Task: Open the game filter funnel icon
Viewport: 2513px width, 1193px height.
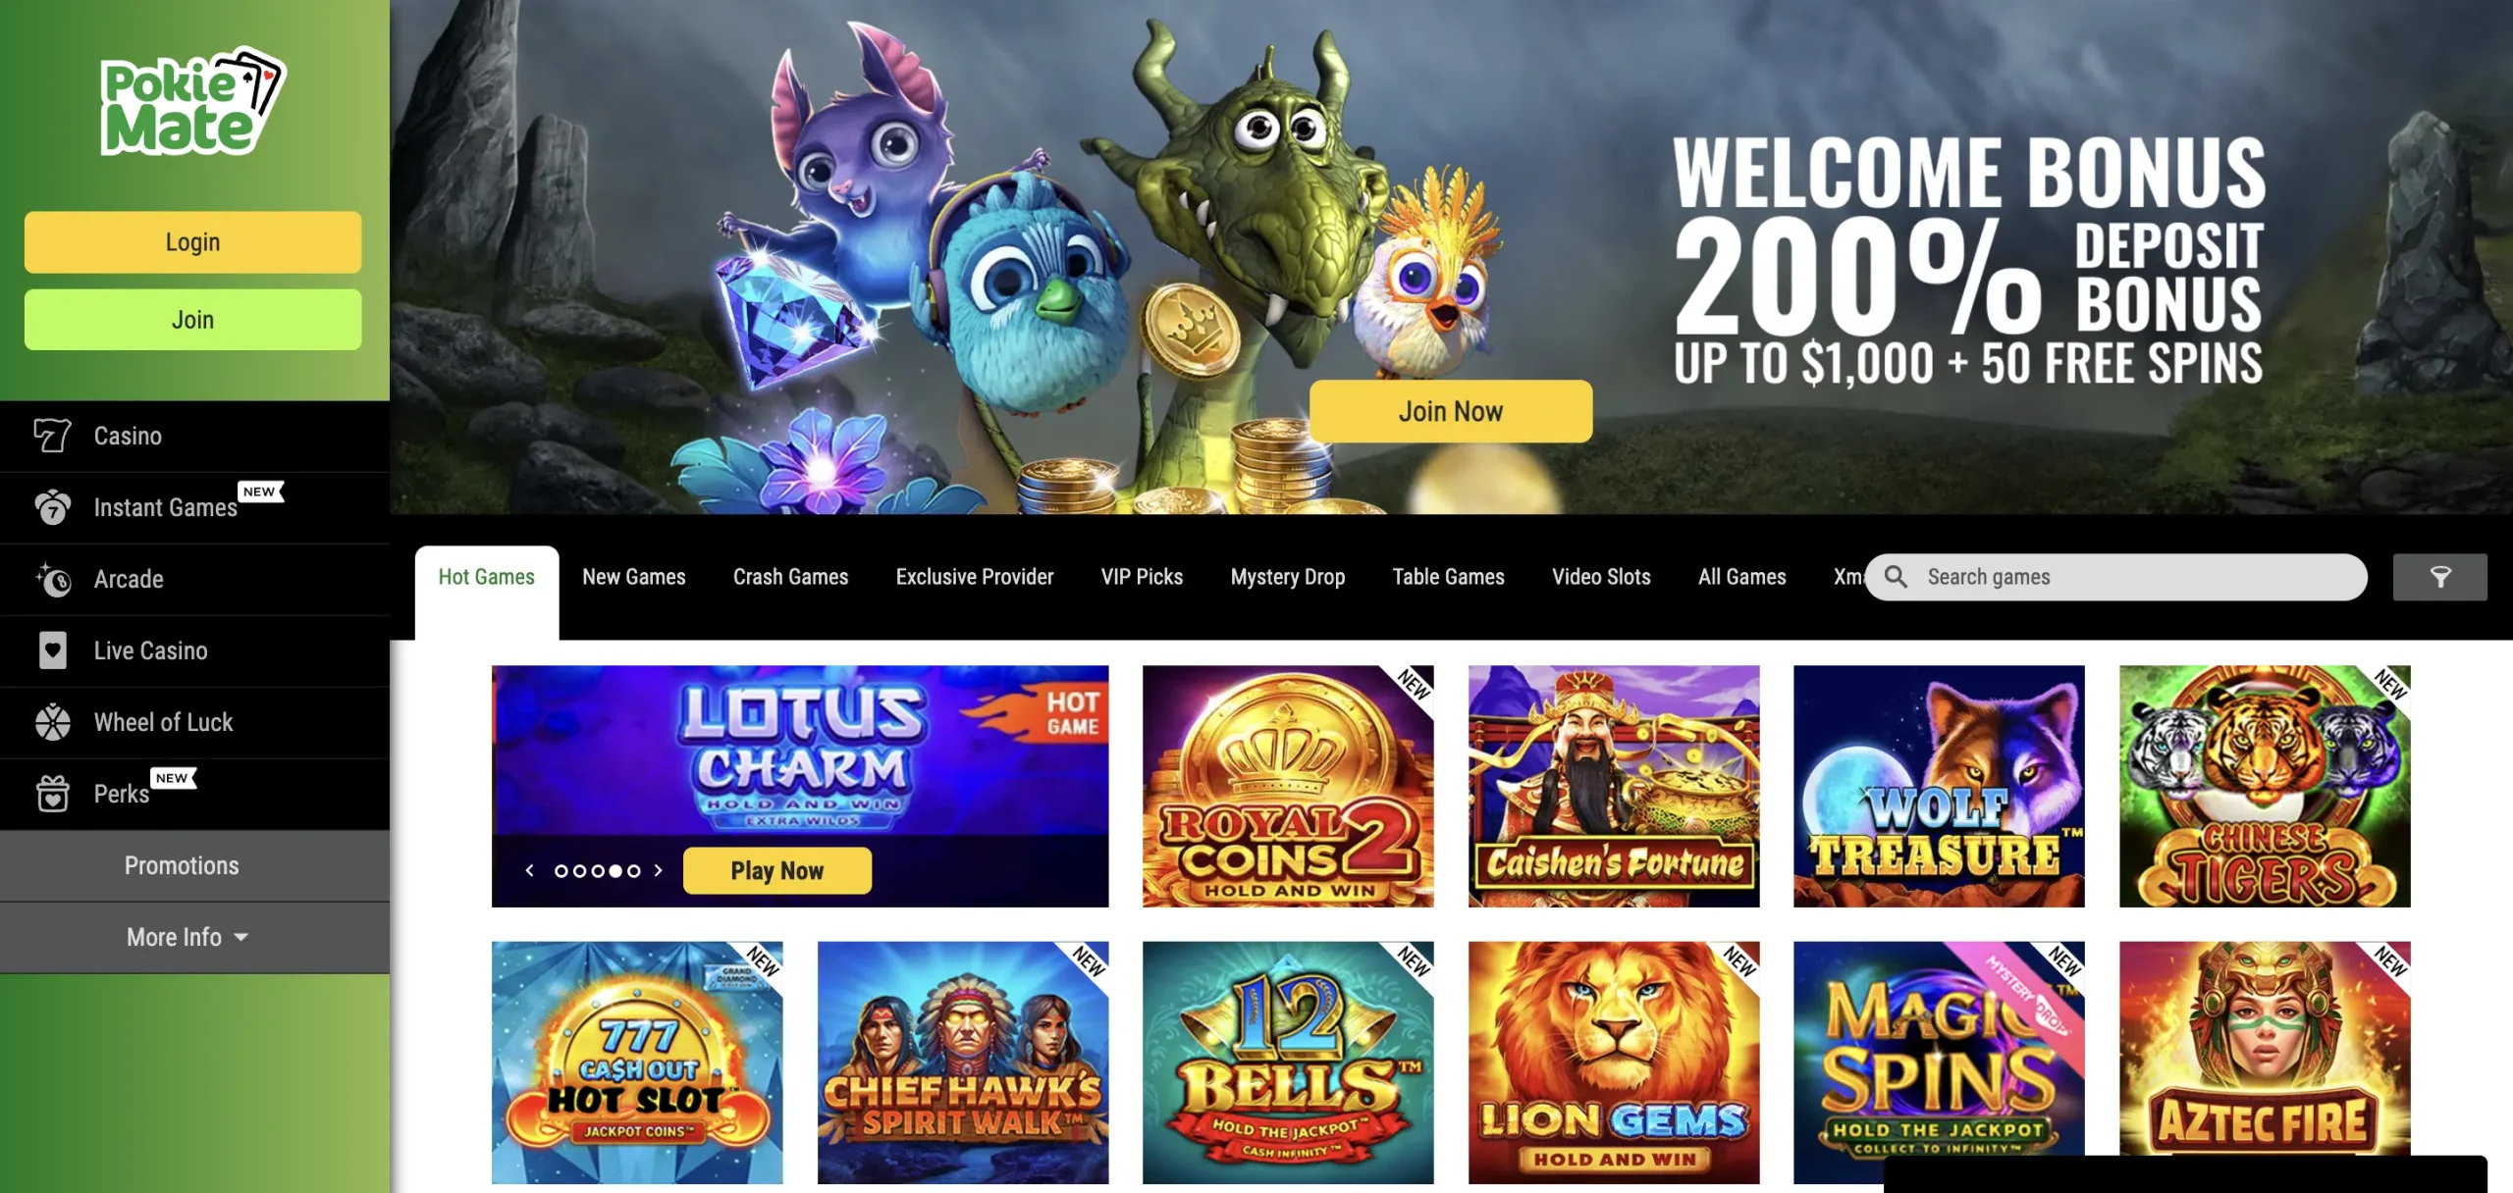Action: pos(2439,577)
